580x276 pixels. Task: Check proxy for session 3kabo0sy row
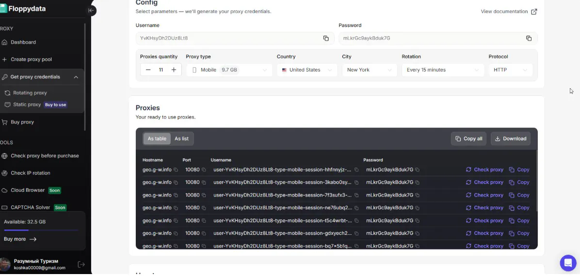(484, 182)
